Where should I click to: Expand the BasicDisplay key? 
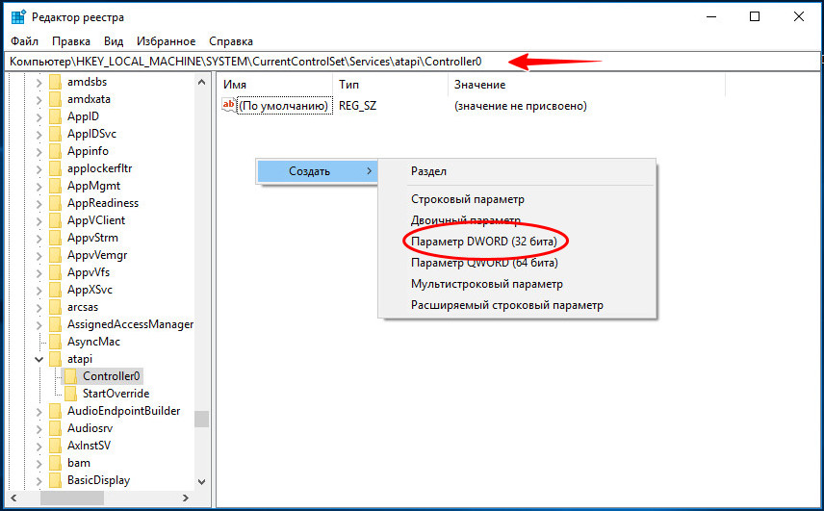pyautogui.click(x=39, y=481)
